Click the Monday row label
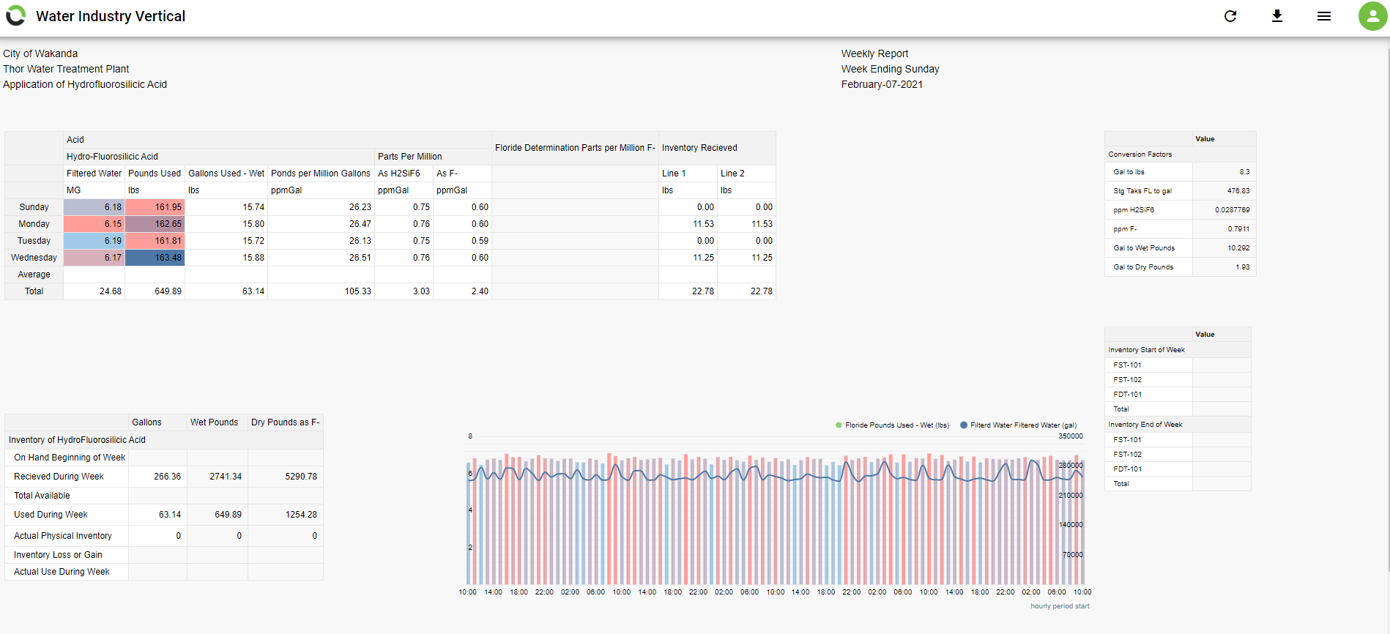Screen dimensions: 1390x634 (34, 224)
